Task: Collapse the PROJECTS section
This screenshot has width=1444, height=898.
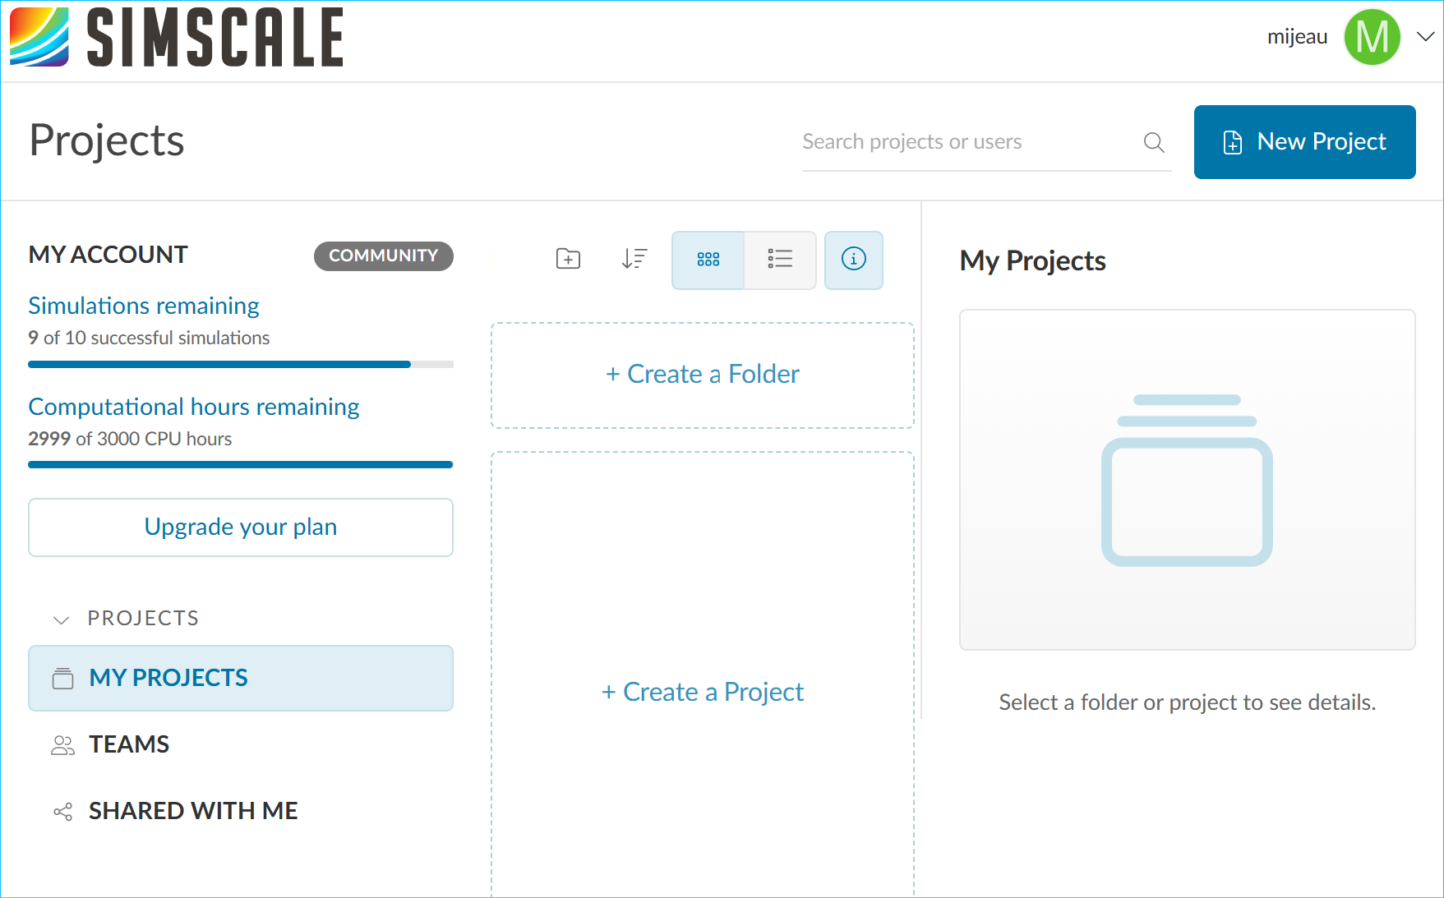Action: coord(62,619)
